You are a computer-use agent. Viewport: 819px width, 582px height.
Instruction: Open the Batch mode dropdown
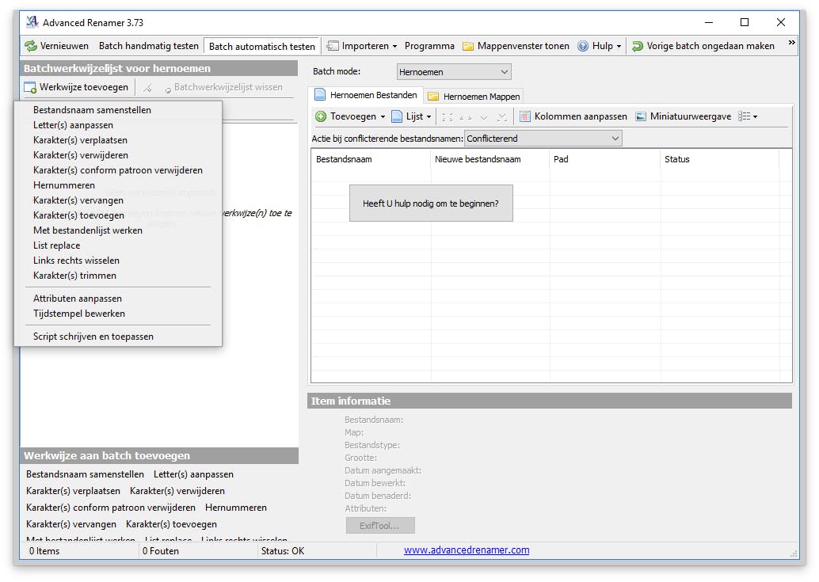(453, 72)
